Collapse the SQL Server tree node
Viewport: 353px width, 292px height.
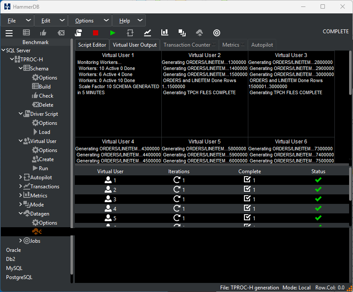[x=3, y=50]
